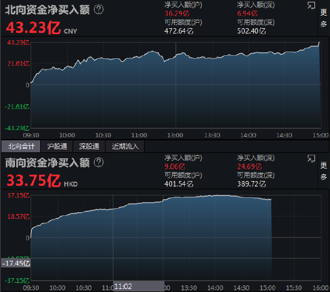The height and width of the screenshot is (292, 330).
Task: Click the 6.94亿 Shenzhen net buy value
Action: 247,13
